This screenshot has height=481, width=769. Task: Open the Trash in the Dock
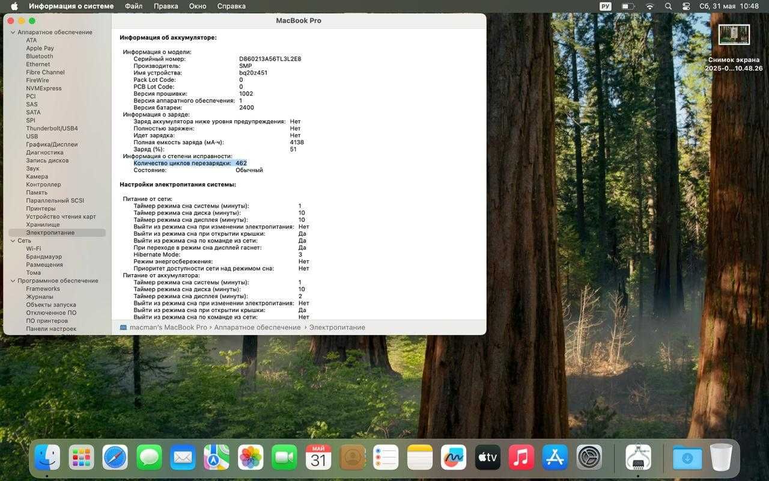[721, 458]
